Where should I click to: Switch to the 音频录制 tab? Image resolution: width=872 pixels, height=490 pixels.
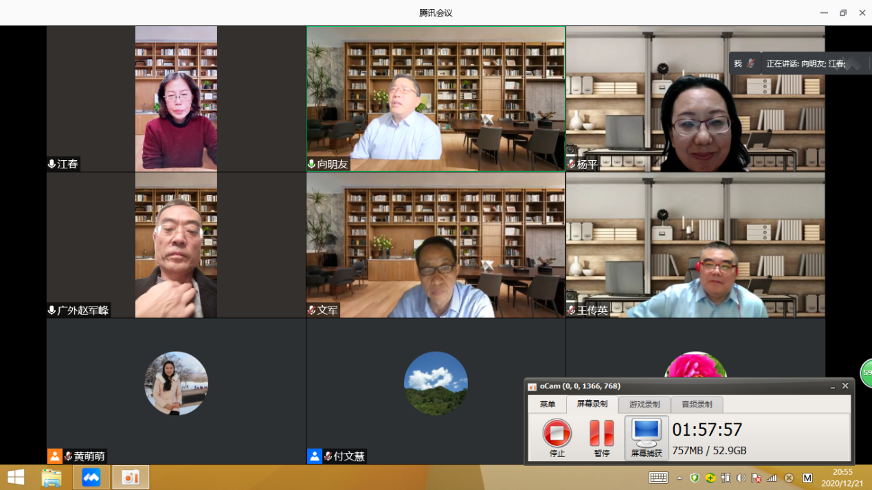click(x=696, y=404)
